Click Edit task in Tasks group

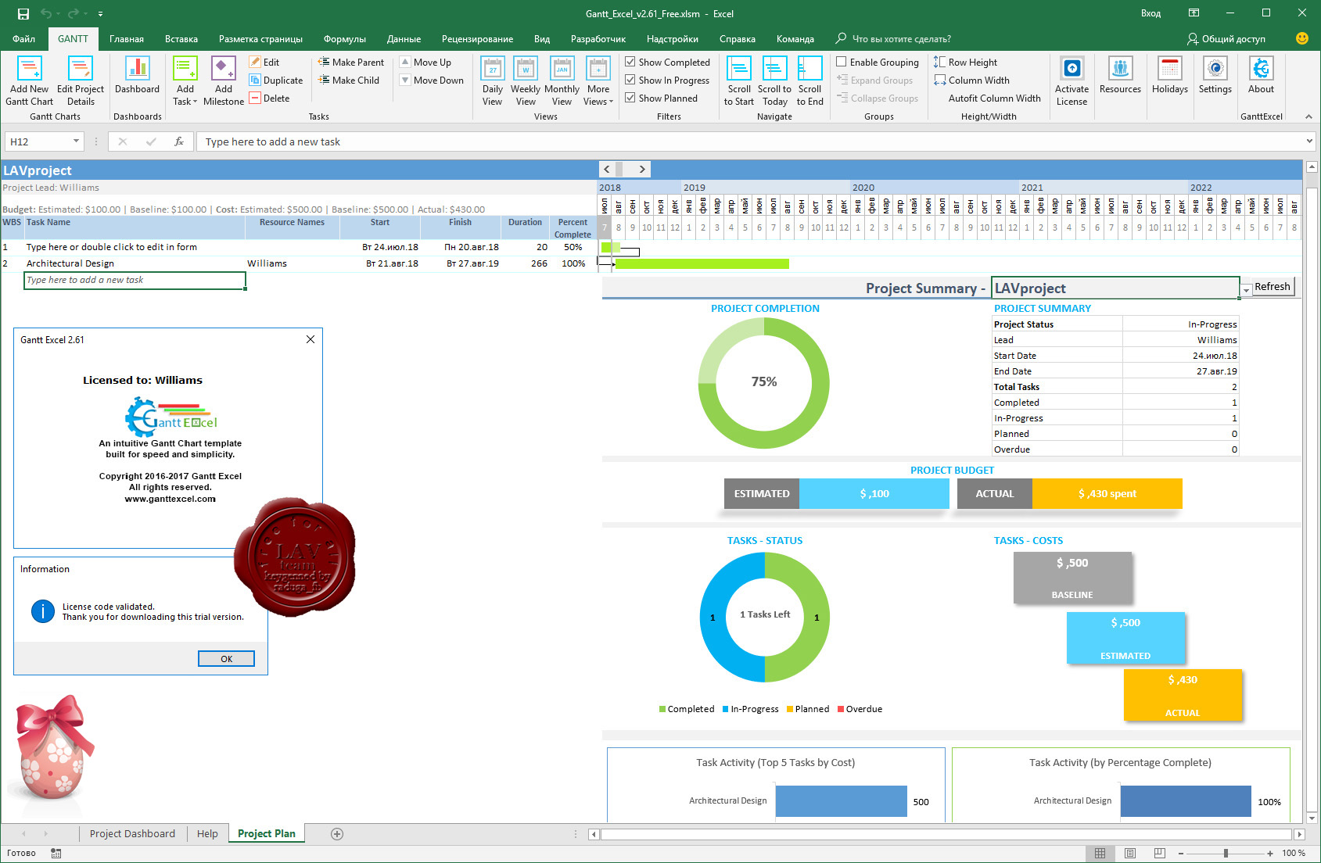tap(264, 62)
